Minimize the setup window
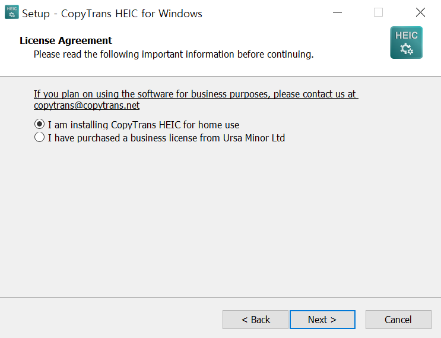This screenshot has height=338, width=441. pos(337,12)
